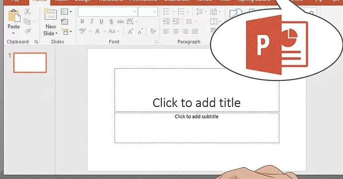This screenshot has height=179, width=343.
Task: Open the Section menu
Action: coord(66,32)
